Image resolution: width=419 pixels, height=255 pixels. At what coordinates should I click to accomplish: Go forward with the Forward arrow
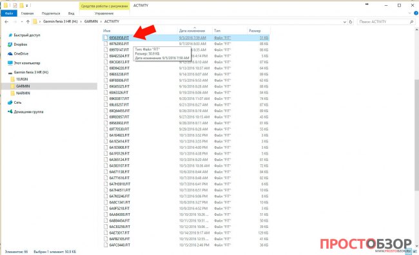15,22
